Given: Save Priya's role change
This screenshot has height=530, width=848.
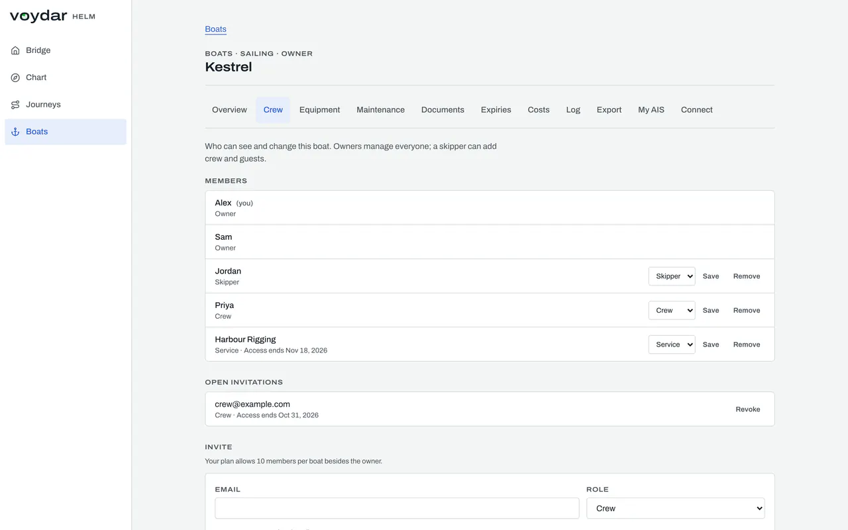Looking at the screenshot, I should [x=711, y=310].
